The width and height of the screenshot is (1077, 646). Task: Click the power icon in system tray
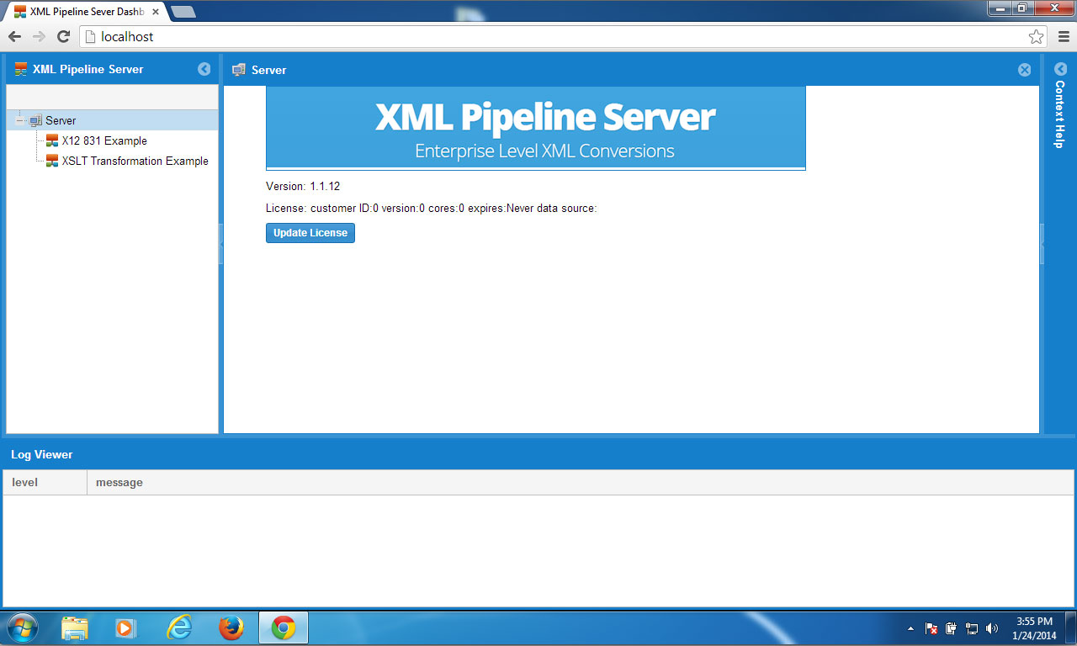(952, 628)
